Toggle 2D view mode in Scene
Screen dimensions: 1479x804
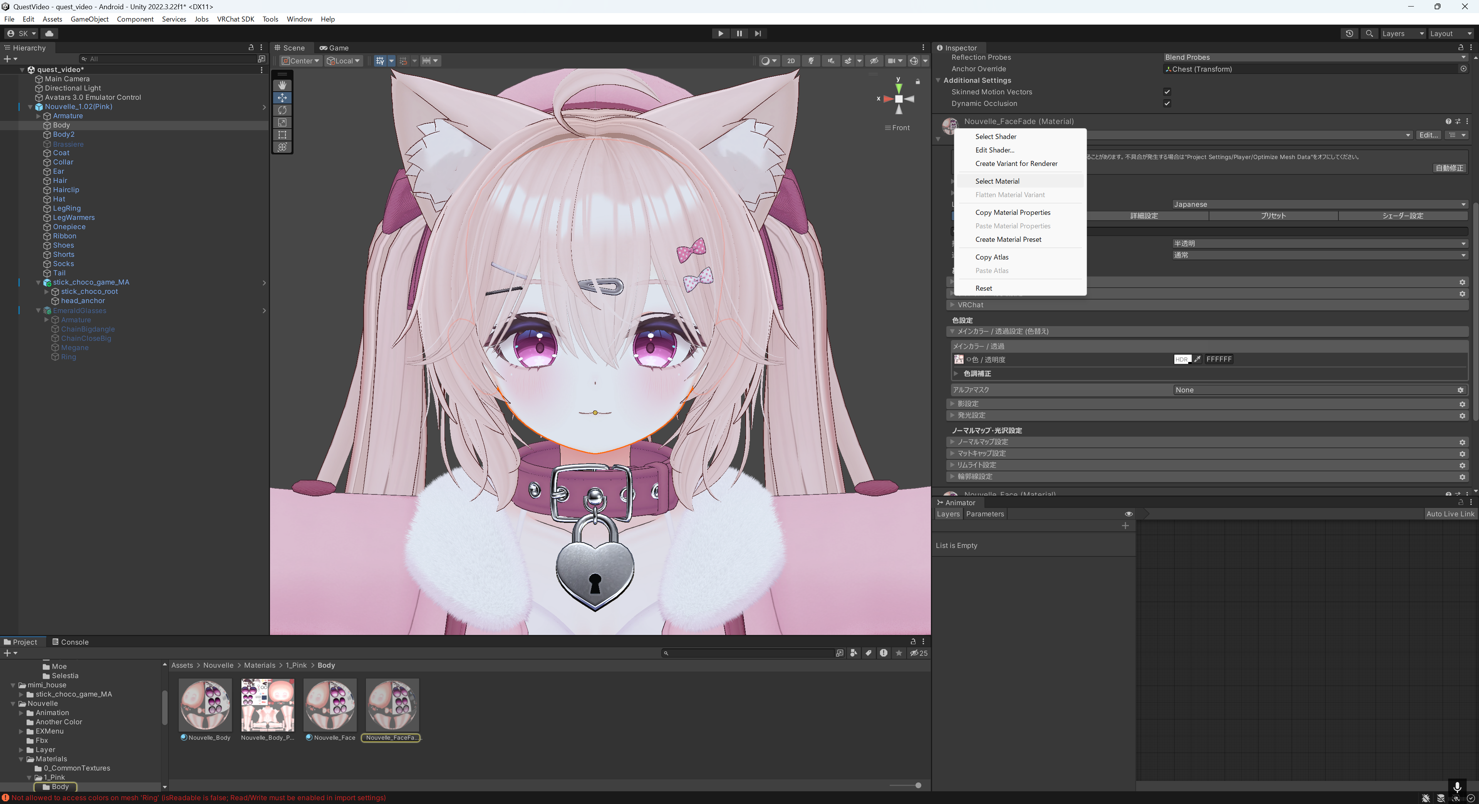point(791,61)
